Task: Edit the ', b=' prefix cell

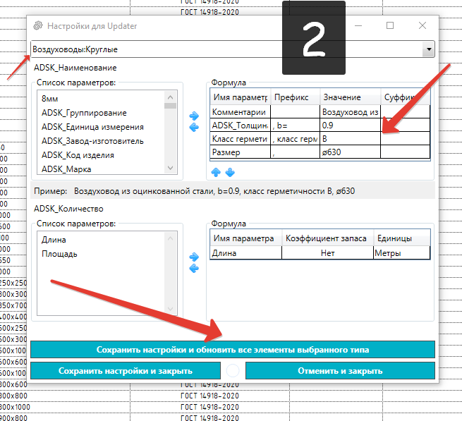Action: 295,126
